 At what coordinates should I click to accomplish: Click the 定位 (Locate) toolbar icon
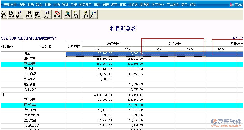tap(37, 14)
